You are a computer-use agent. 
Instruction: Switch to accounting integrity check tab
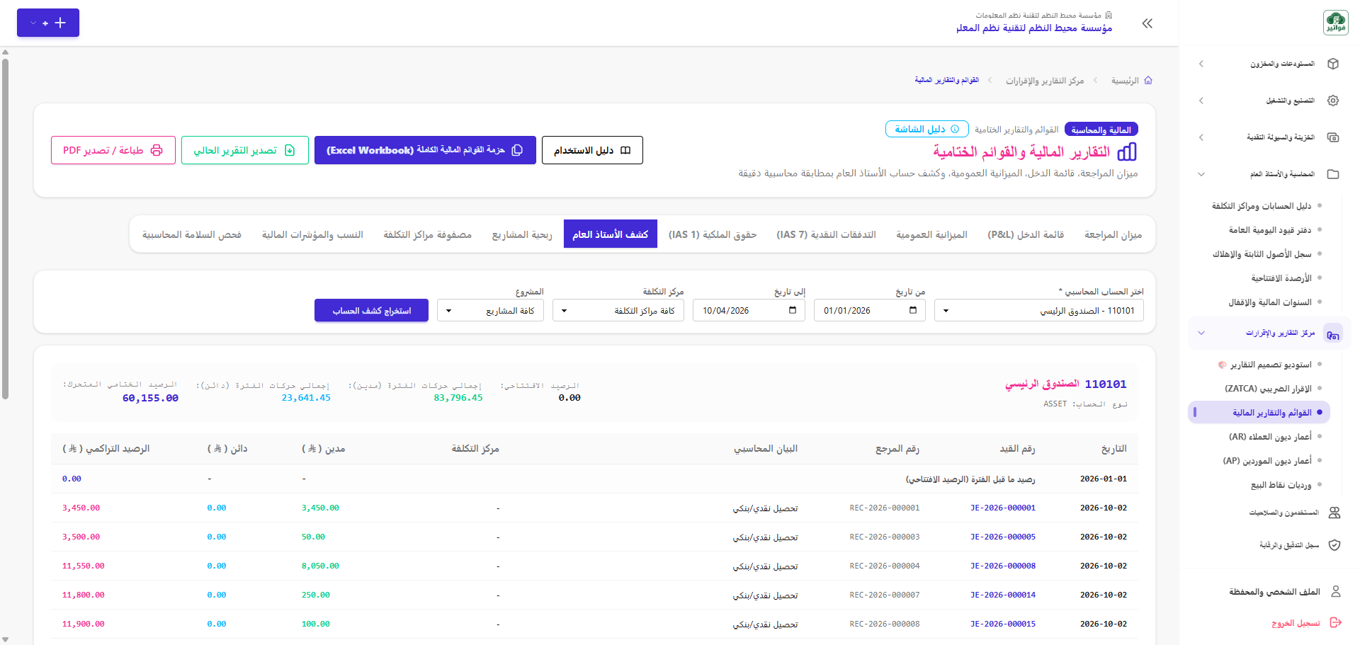(x=192, y=234)
